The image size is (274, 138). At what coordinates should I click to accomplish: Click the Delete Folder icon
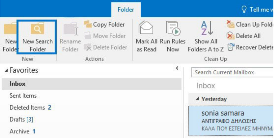[x=88, y=47]
